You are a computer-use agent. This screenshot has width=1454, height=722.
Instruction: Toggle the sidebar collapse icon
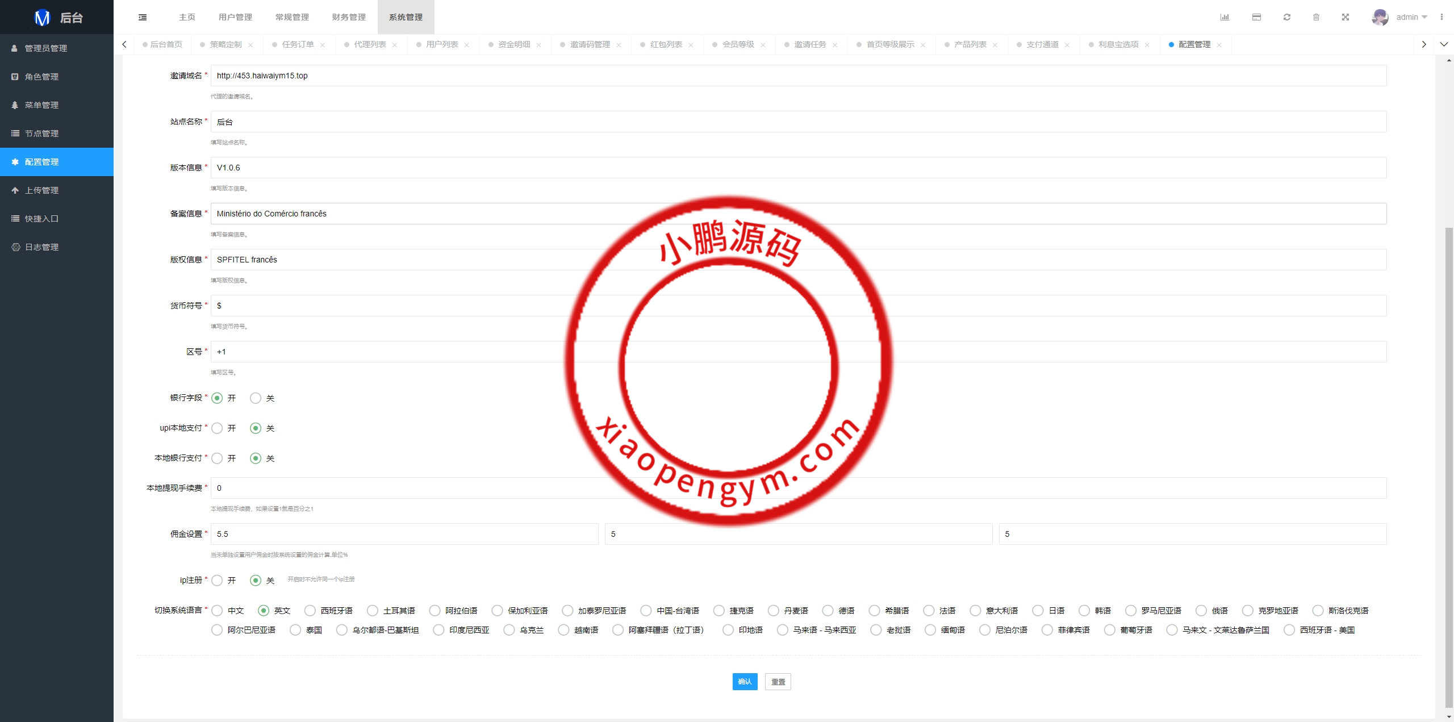coord(143,17)
